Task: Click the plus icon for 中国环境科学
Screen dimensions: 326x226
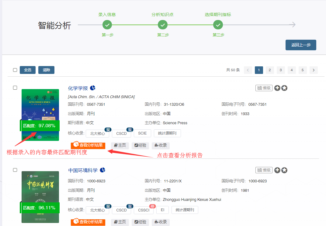Action: tap(277, 170)
